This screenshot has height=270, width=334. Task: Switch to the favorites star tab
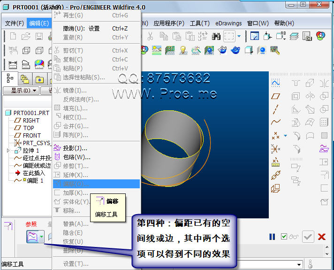tap(39, 79)
